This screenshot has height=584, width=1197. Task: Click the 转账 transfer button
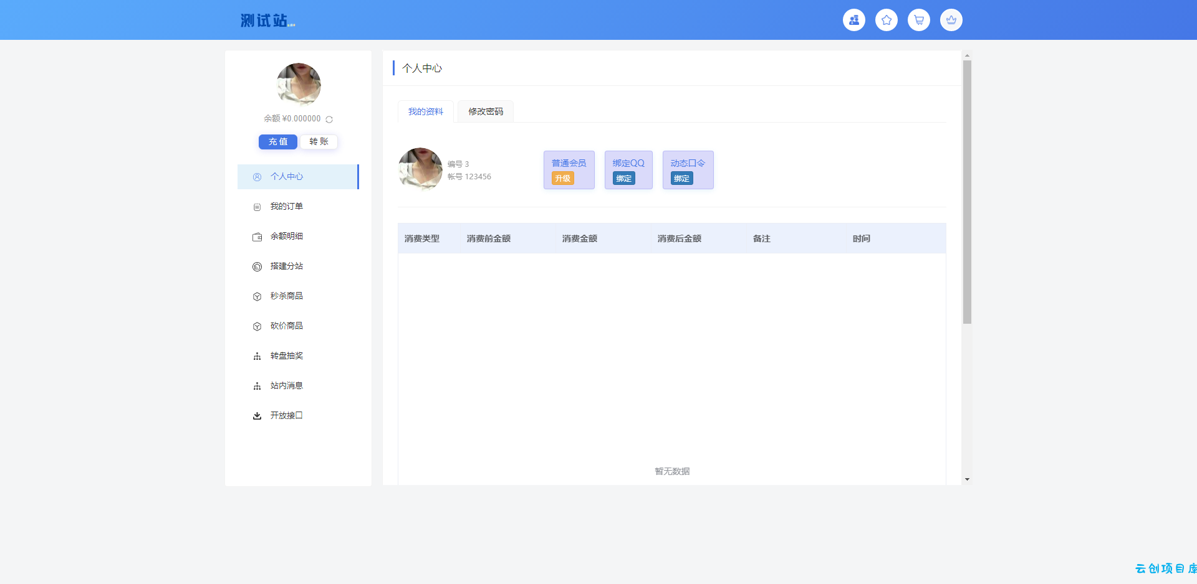coord(319,142)
